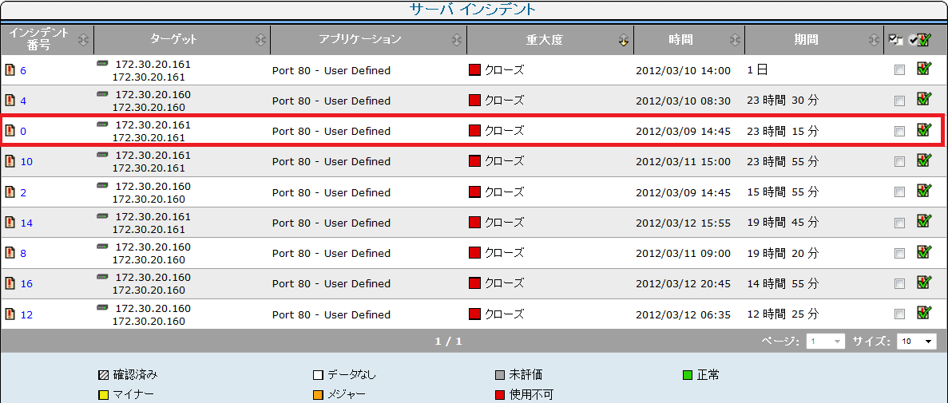948x403 pixels.
Task: Tick the checkbox for incident 16
Action: tap(899, 283)
